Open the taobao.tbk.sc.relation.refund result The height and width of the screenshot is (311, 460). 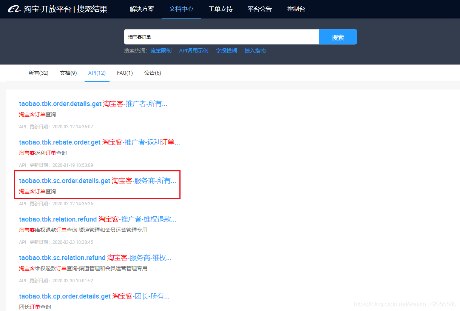[96, 258]
